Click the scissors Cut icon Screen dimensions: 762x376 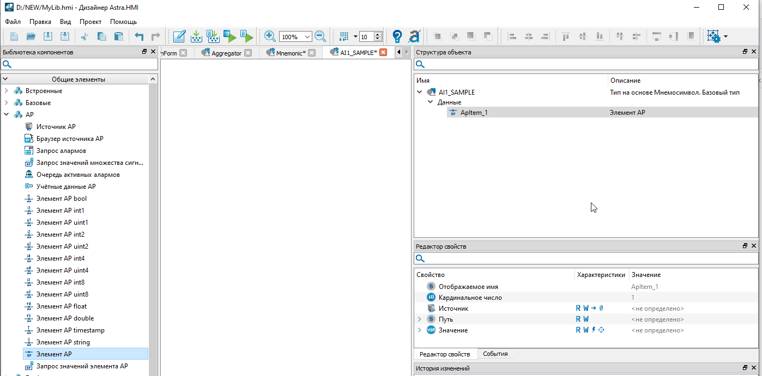pyautogui.click(x=84, y=36)
